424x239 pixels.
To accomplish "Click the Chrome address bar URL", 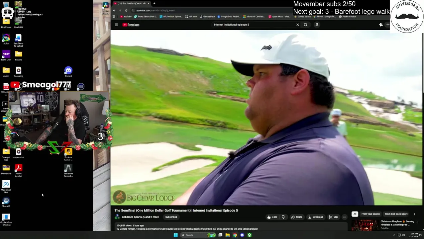I will pos(155,10).
